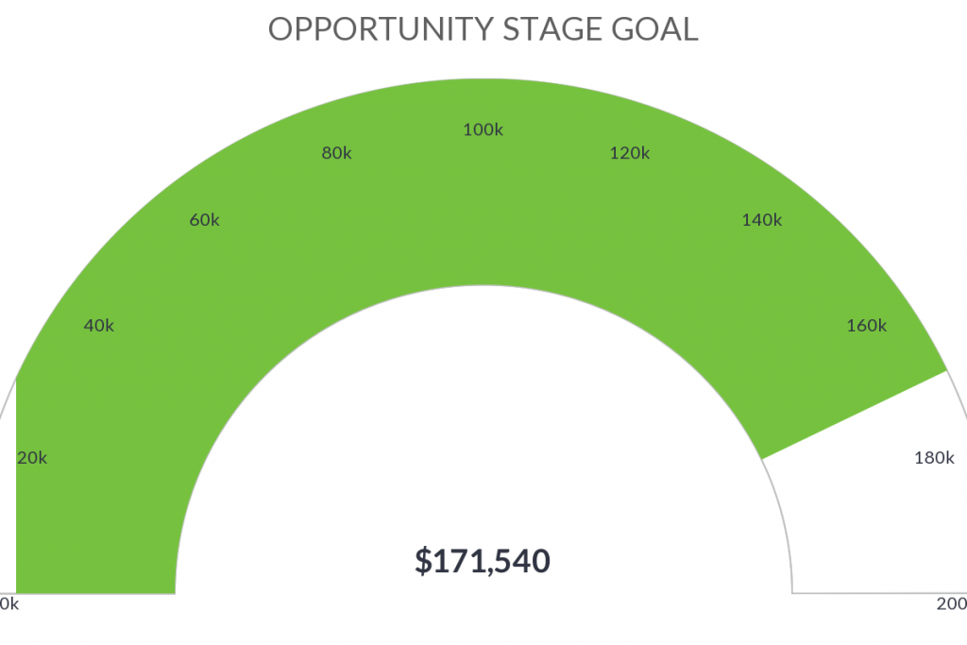This screenshot has height=645, width=967.
Task: Click the 100k scale label
Action: point(483,129)
